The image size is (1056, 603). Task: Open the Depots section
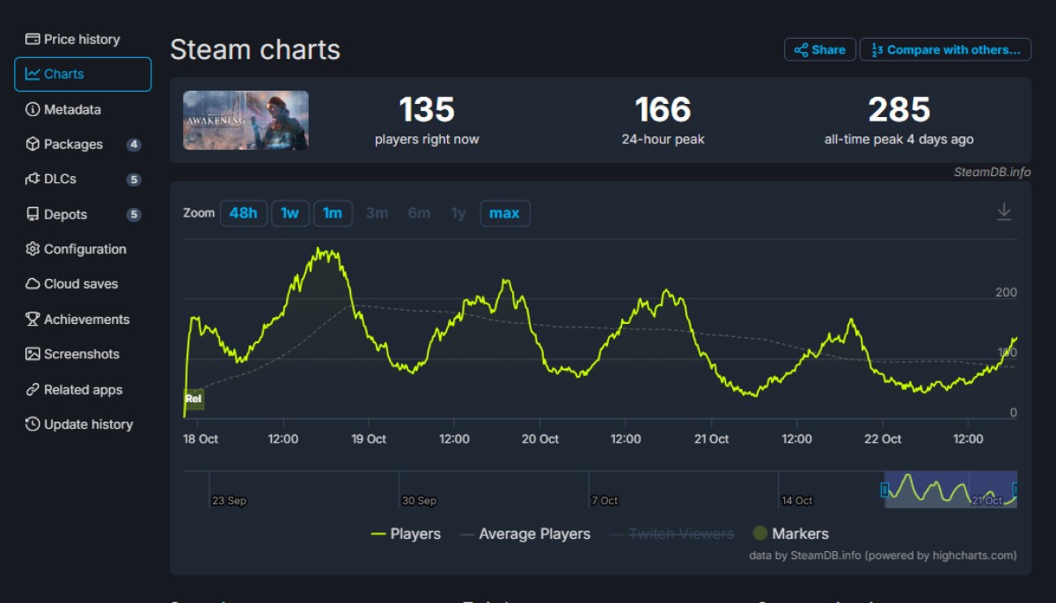[x=83, y=214]
